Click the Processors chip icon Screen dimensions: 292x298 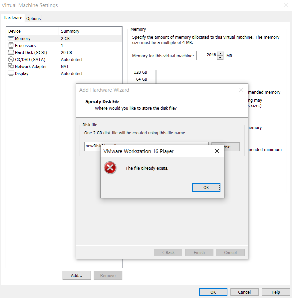coord(11,45)
